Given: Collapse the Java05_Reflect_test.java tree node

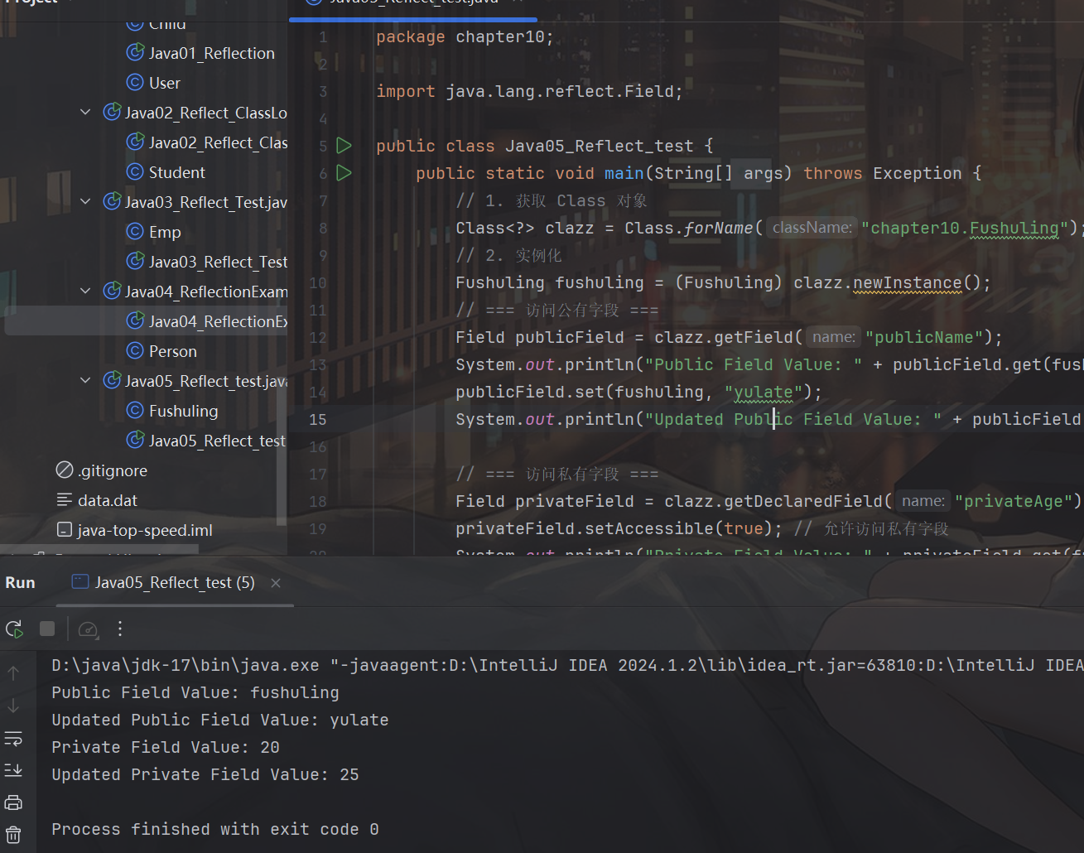Looking at the screenshot, I should pos(85,381).
